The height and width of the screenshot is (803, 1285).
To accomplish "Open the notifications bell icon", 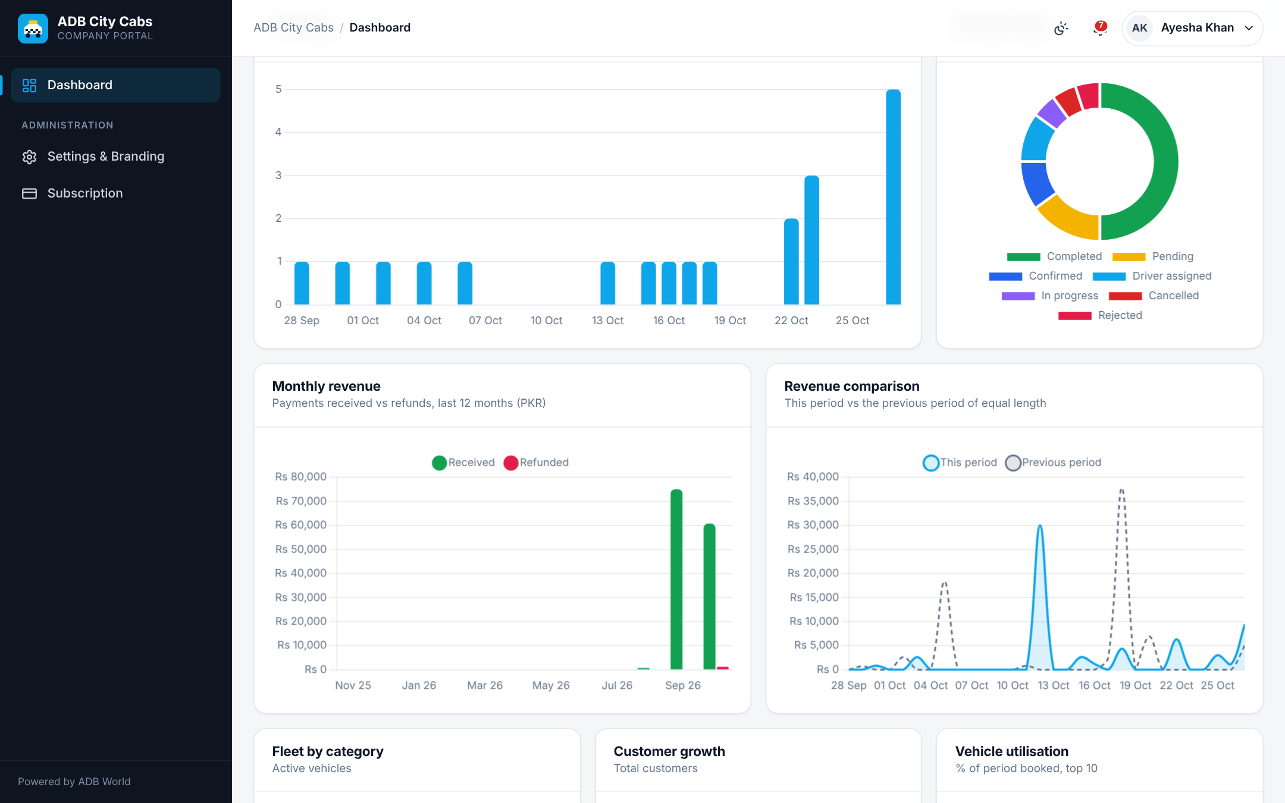I will 1100,28.
